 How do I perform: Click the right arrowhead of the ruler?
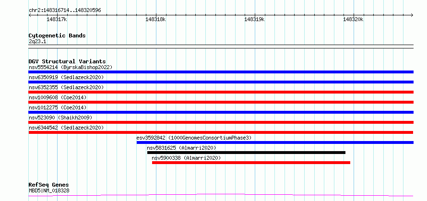click(412, 15)
